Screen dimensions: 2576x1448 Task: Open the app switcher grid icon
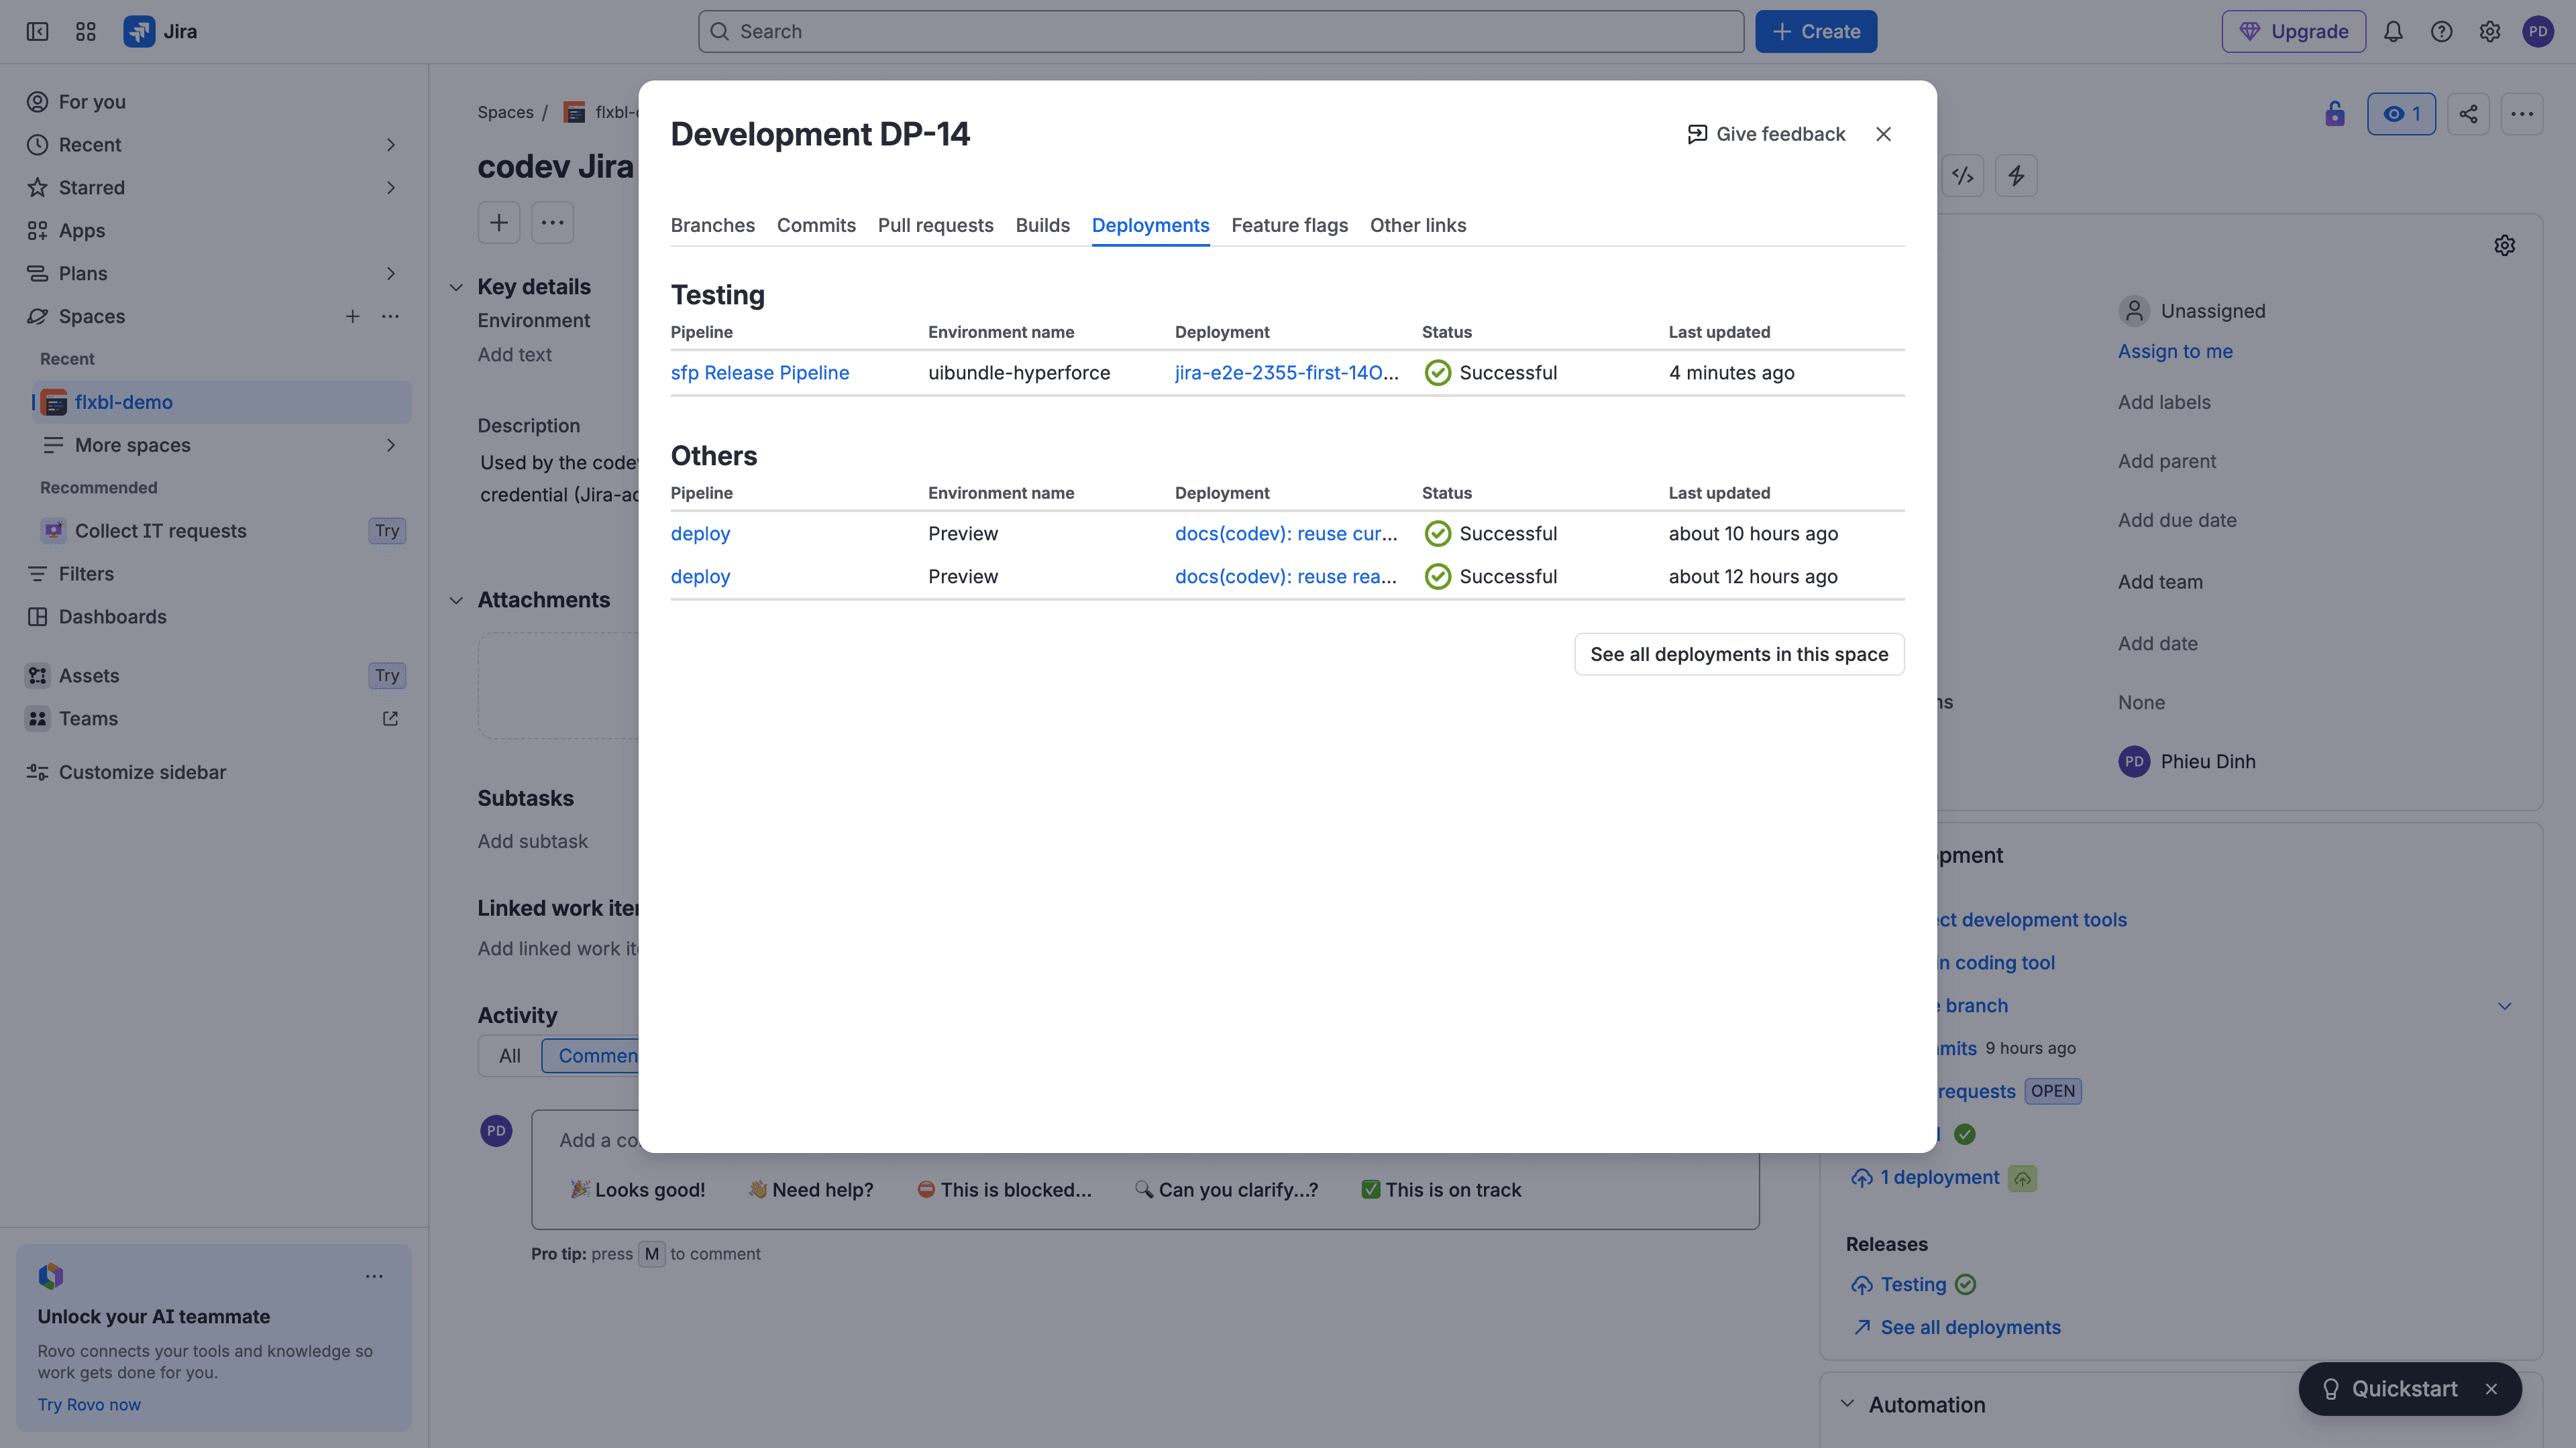click(86, 31)
